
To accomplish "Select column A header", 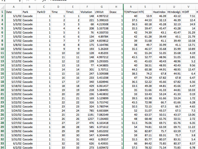I will pos(14,7).
